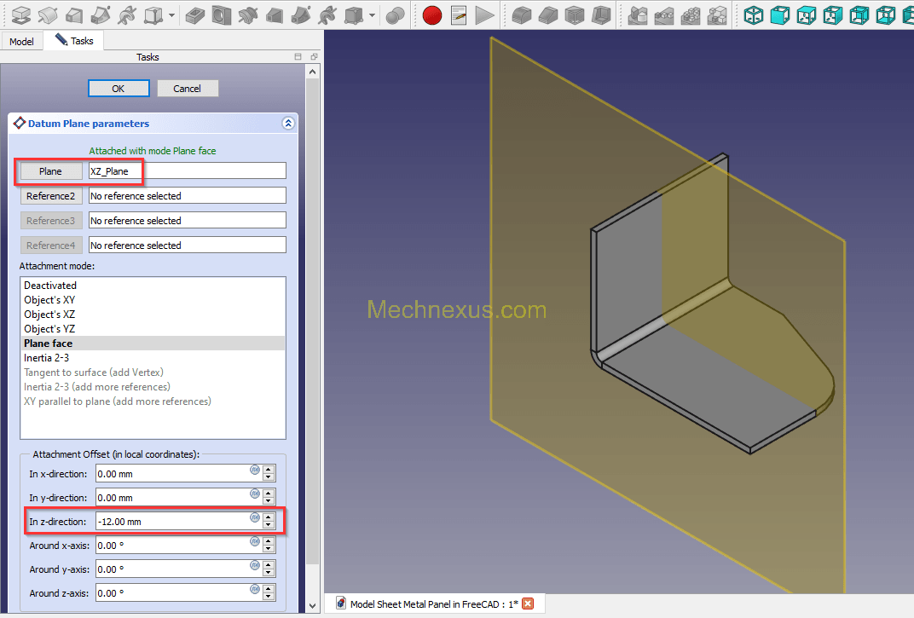Screen dimensions: 914x618
Task: Switch to the Model tab
Action: click(21, 41)
